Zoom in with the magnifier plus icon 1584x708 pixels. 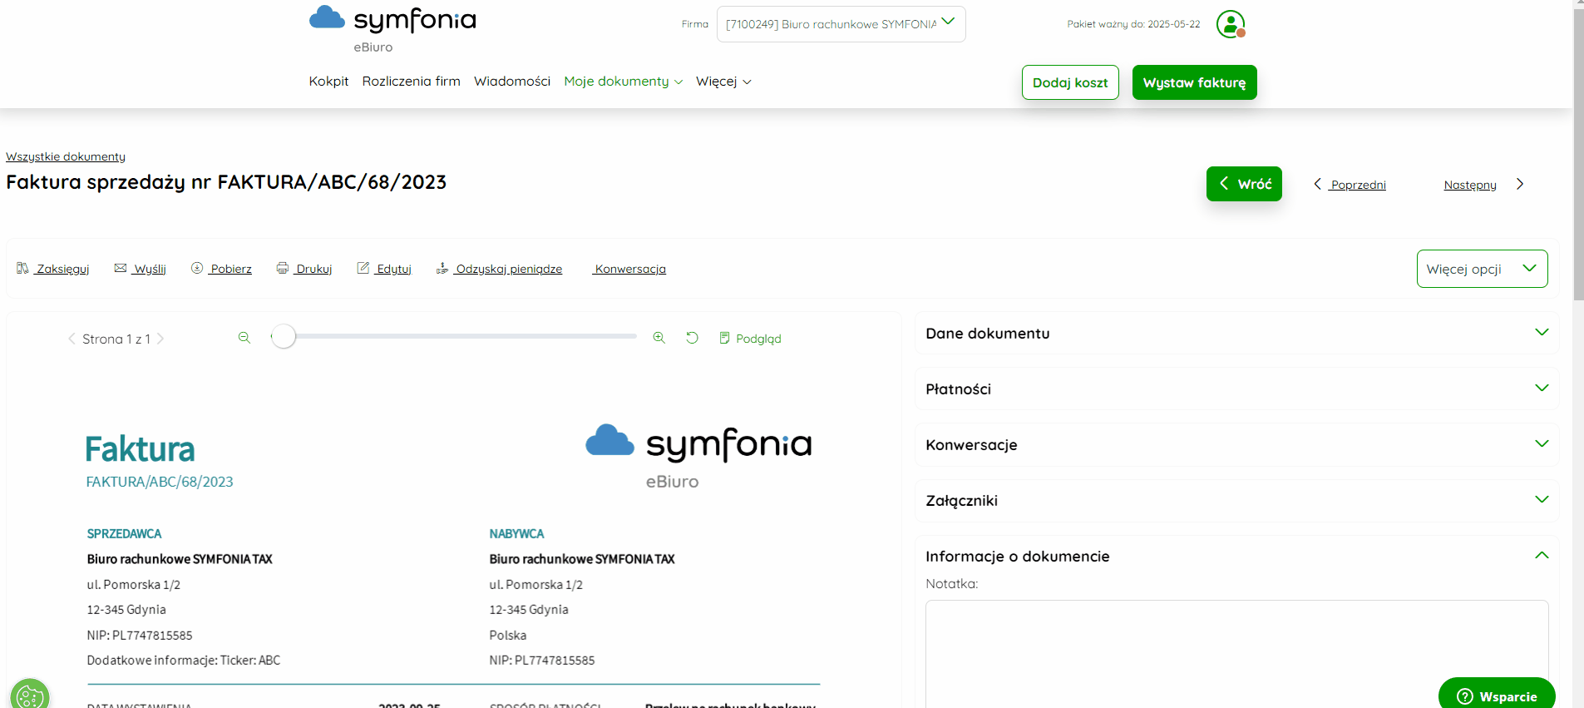[659, 338]
